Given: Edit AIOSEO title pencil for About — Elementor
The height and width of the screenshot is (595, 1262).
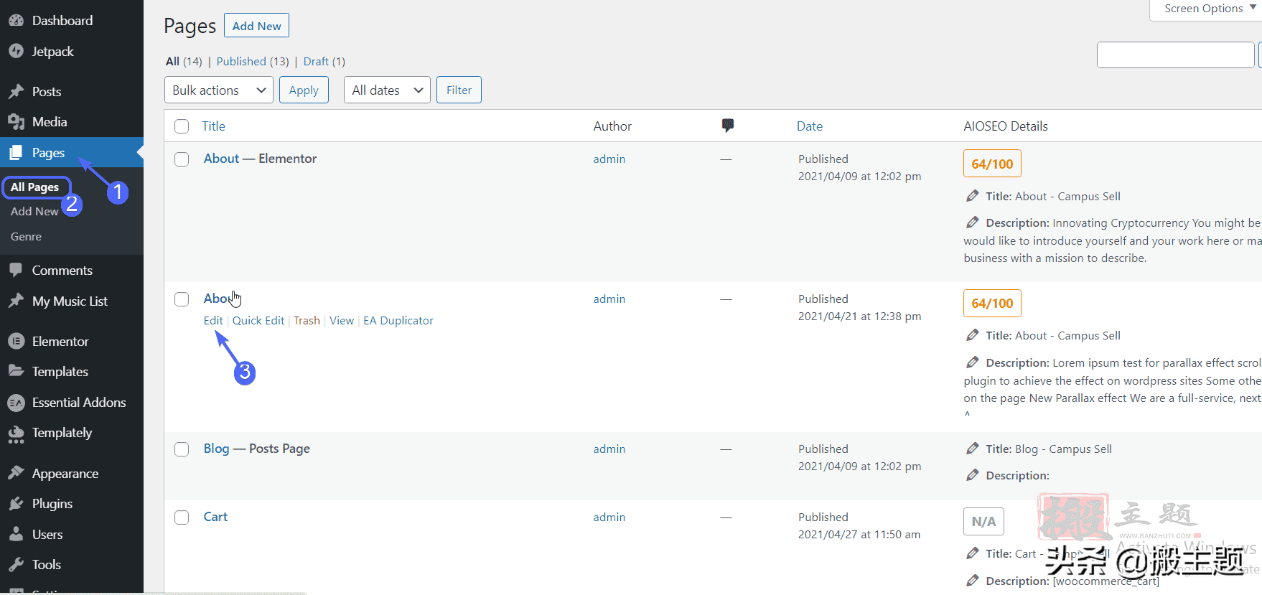Looking at the screenshot, I should [973, 196].
